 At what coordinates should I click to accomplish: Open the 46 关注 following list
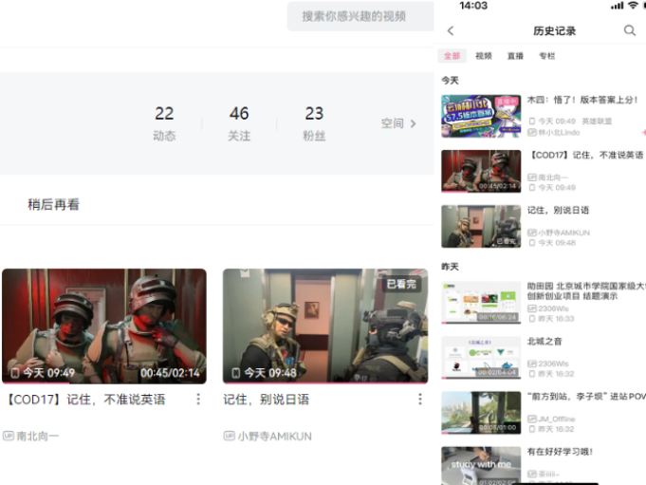[239, 123]
